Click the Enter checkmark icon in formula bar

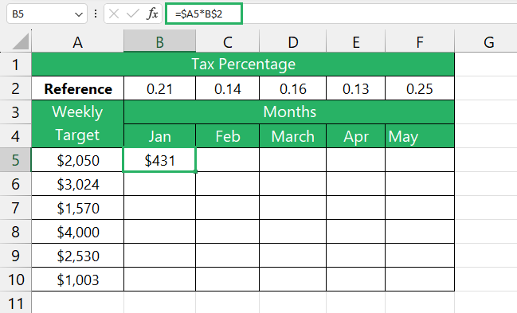tap(132, 14)
